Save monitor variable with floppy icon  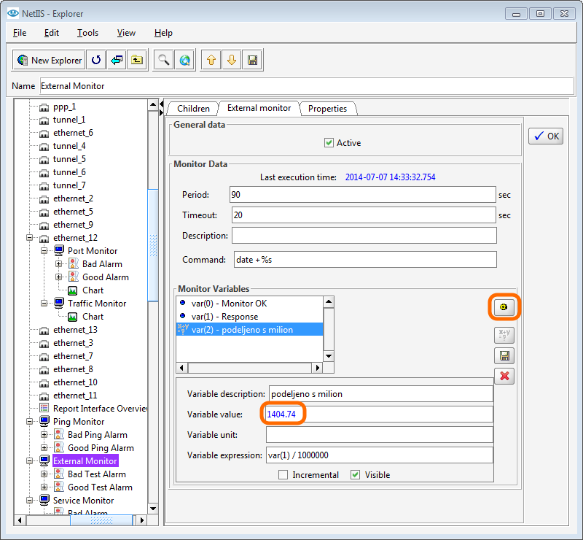click(504, 356)
